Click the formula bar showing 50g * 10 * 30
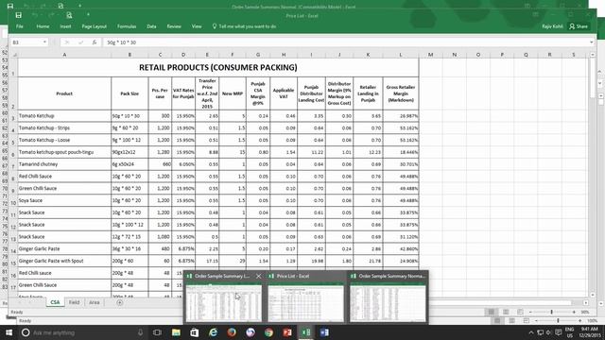605x340 pixels. (345, 42)
